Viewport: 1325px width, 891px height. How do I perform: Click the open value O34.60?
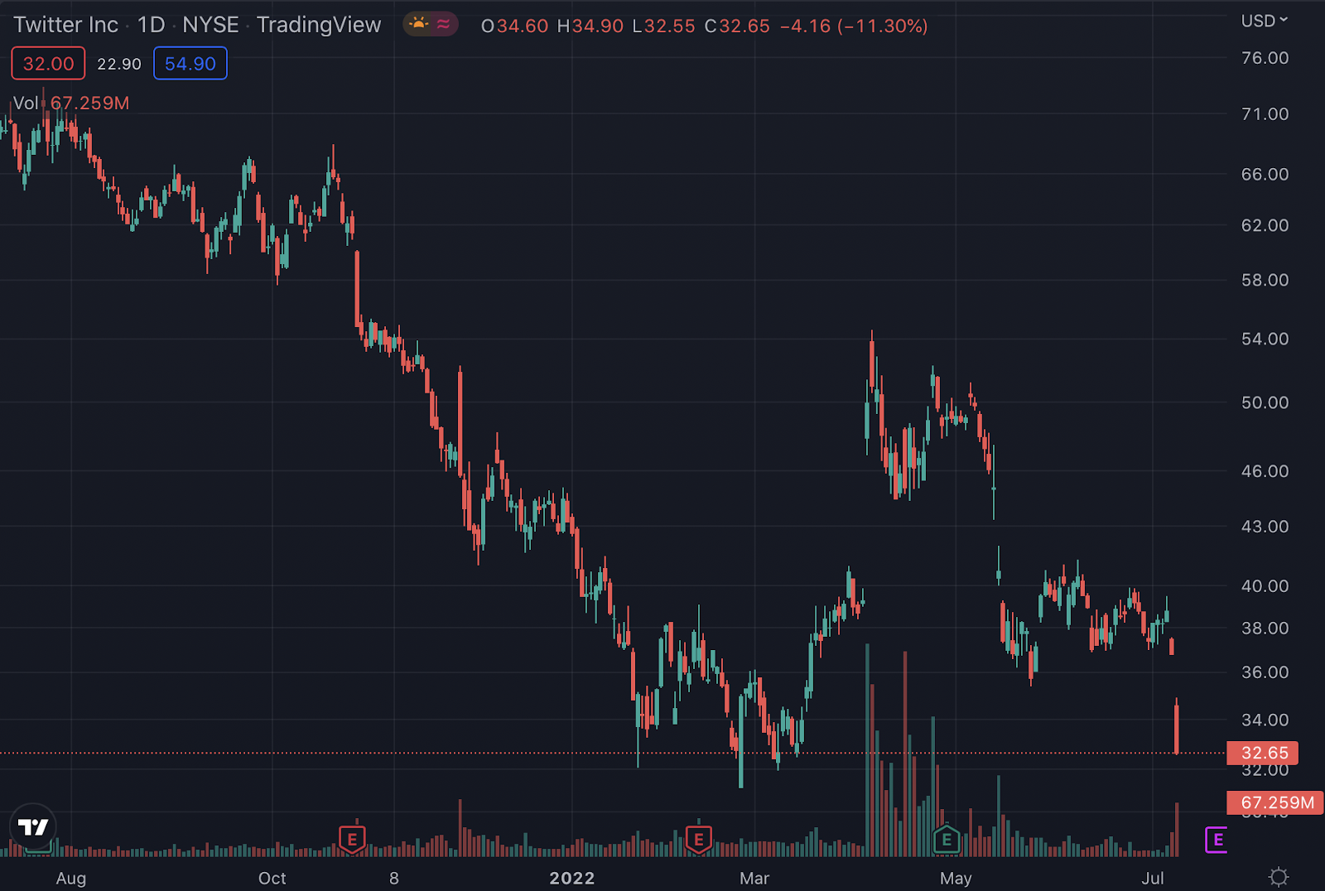tap(514, 26)
